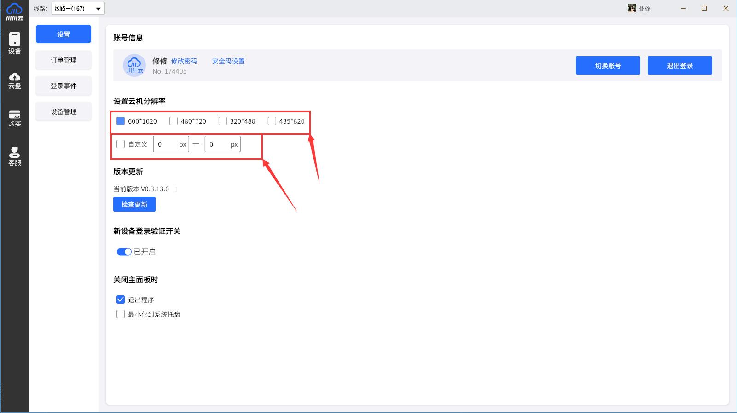Viewport: 737px width, 413px height.
Task: Go to the 购买 purchase icon
Action: click(x=14, y=118)
